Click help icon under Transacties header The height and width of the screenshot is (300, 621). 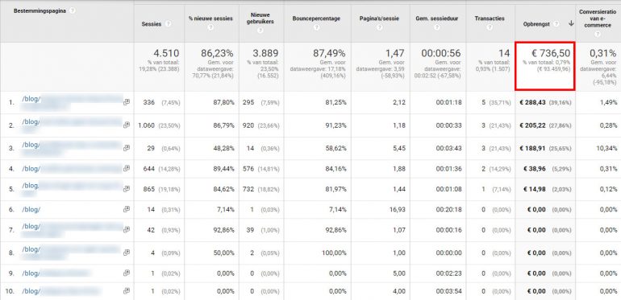click(x=490, y=27)
